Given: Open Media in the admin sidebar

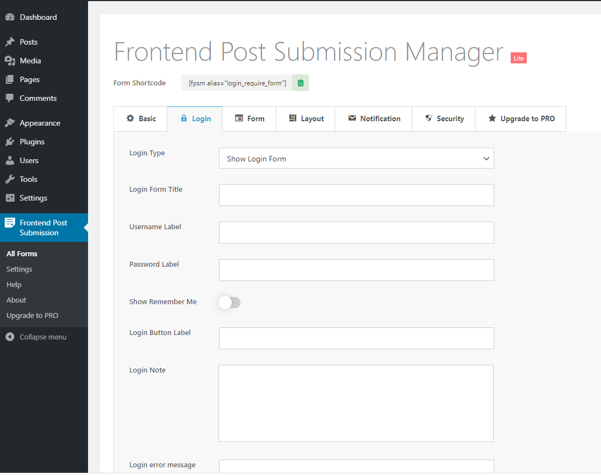Looking at the screenshot, I should 44,61.
